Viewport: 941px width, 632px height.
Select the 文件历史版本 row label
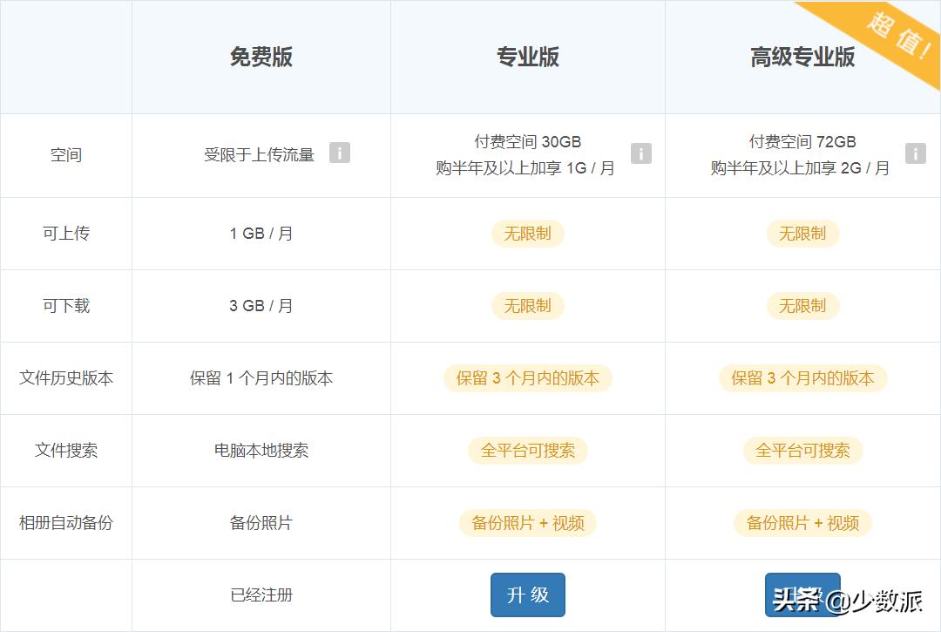click(65, 378)
